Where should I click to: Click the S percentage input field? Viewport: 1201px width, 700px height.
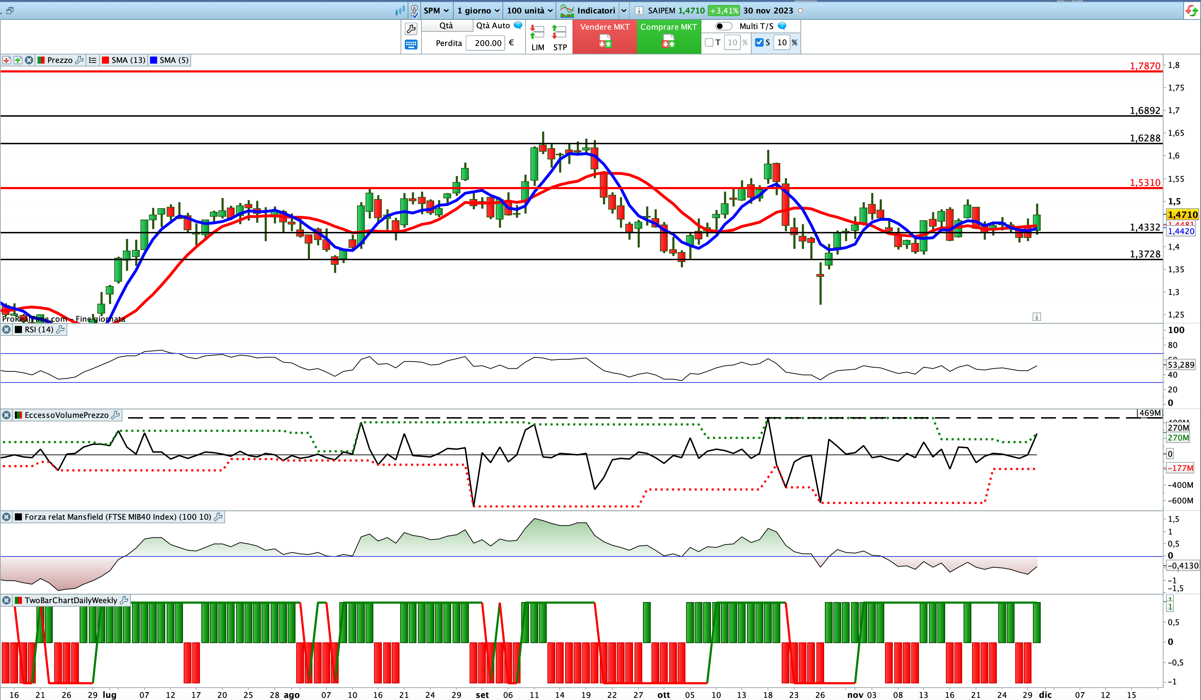(x=782, y=42)
